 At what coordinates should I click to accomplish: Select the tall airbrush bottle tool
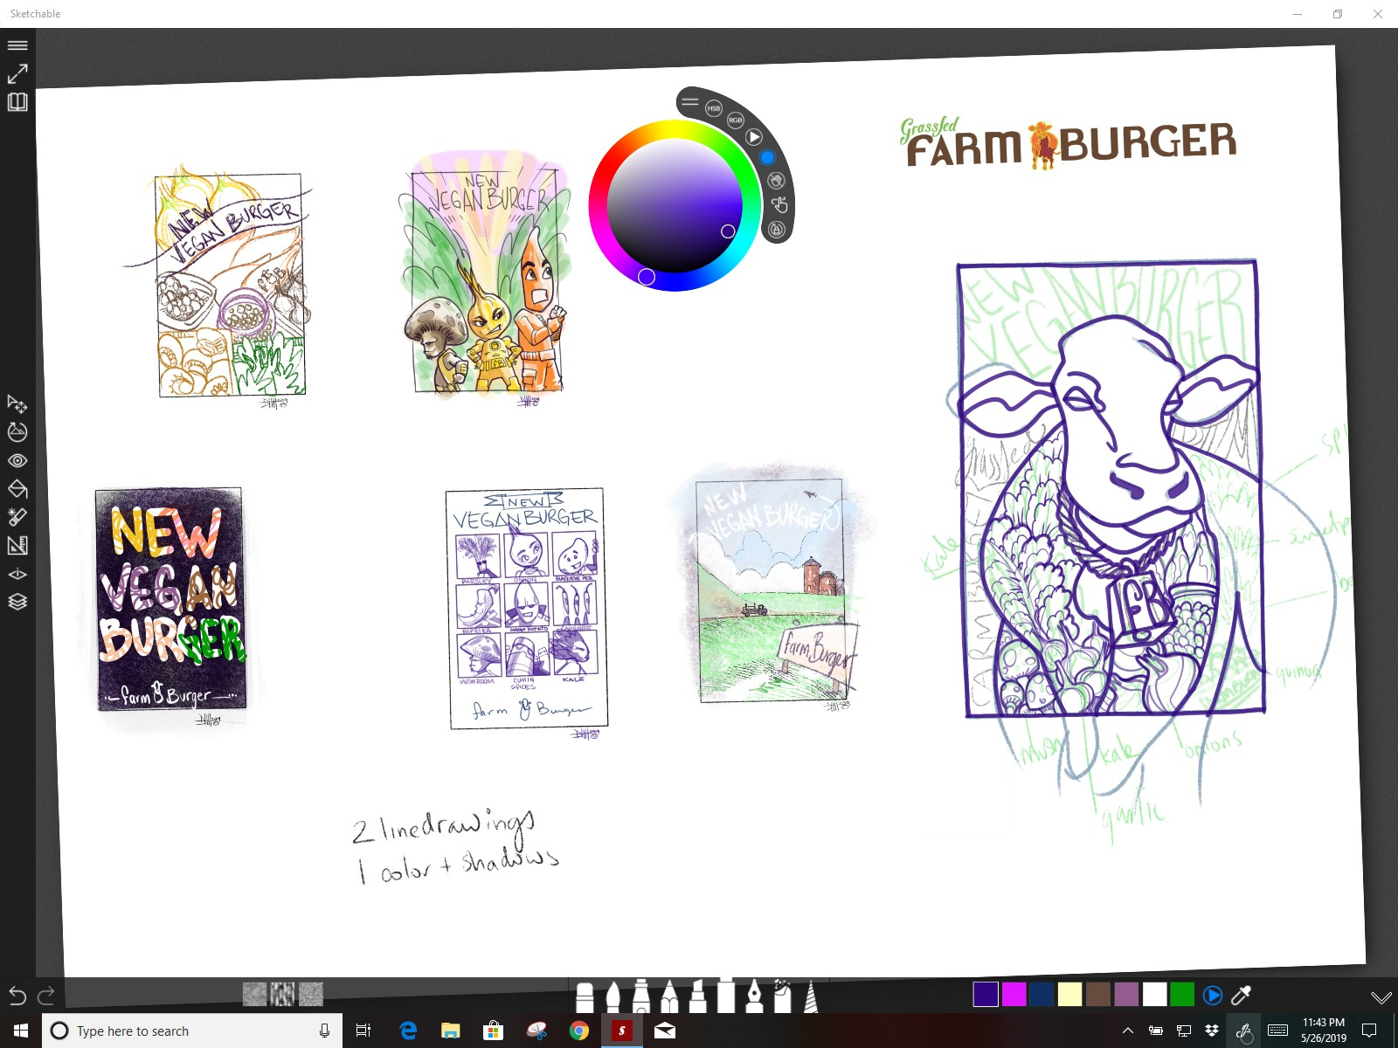[x=726, y=995]
